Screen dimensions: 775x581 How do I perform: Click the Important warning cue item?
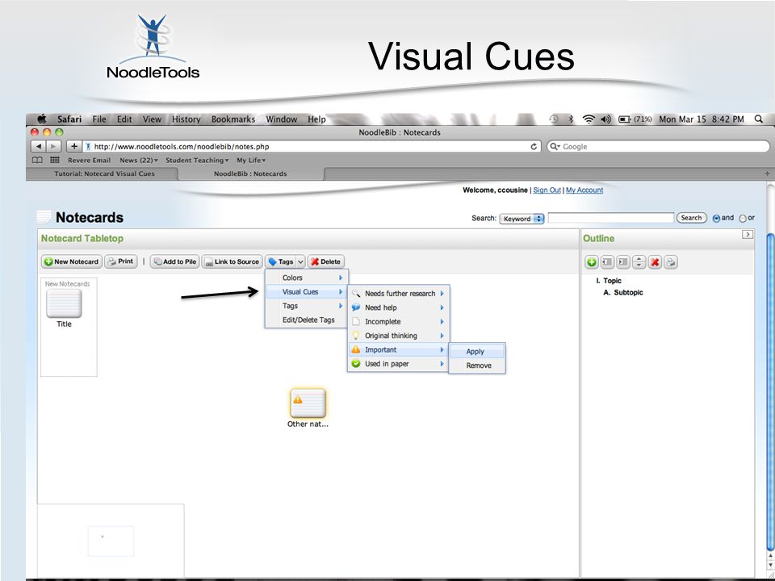click(398, 349)
